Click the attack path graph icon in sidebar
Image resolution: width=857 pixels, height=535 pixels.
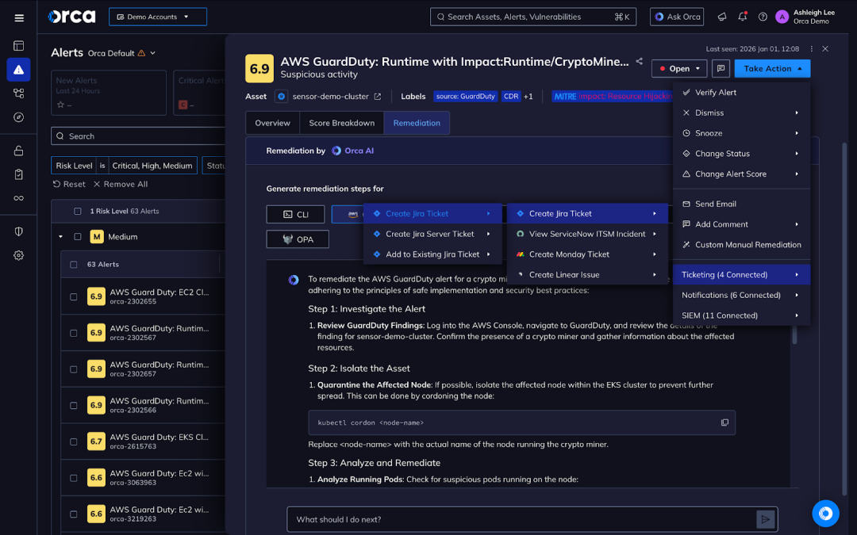[17, 92]
